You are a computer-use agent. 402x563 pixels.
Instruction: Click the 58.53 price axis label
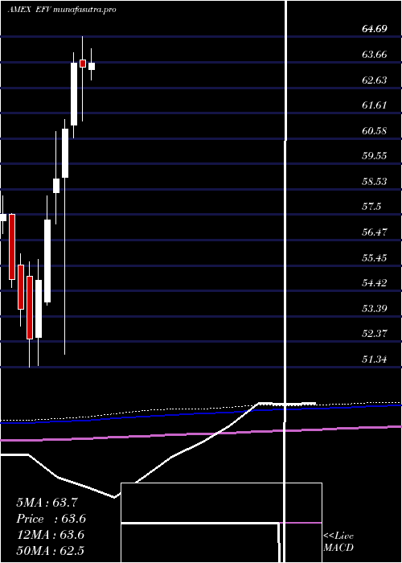point(375,181)
